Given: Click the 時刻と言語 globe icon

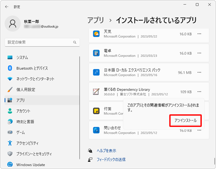Looking at the screenshot, I should pyautogui.click(x=10, y=122).
